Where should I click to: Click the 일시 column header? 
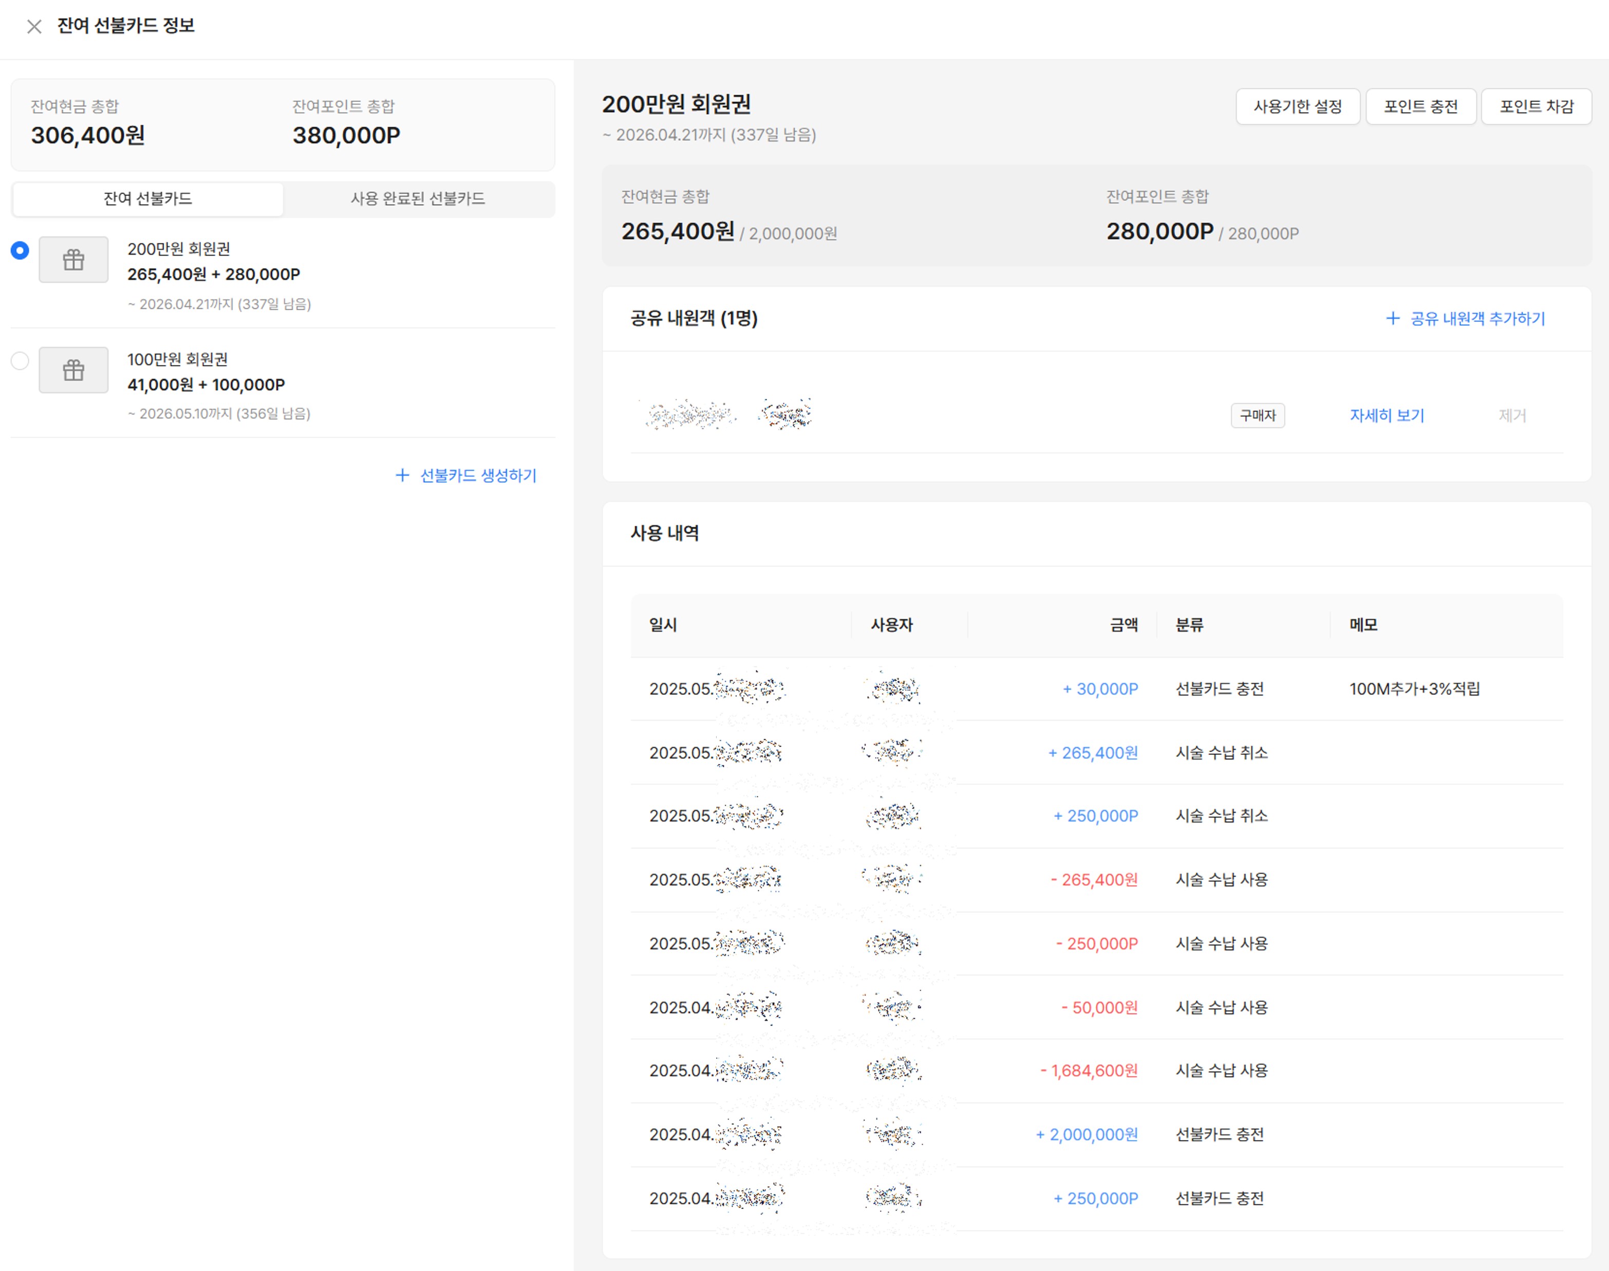point(662,624)
